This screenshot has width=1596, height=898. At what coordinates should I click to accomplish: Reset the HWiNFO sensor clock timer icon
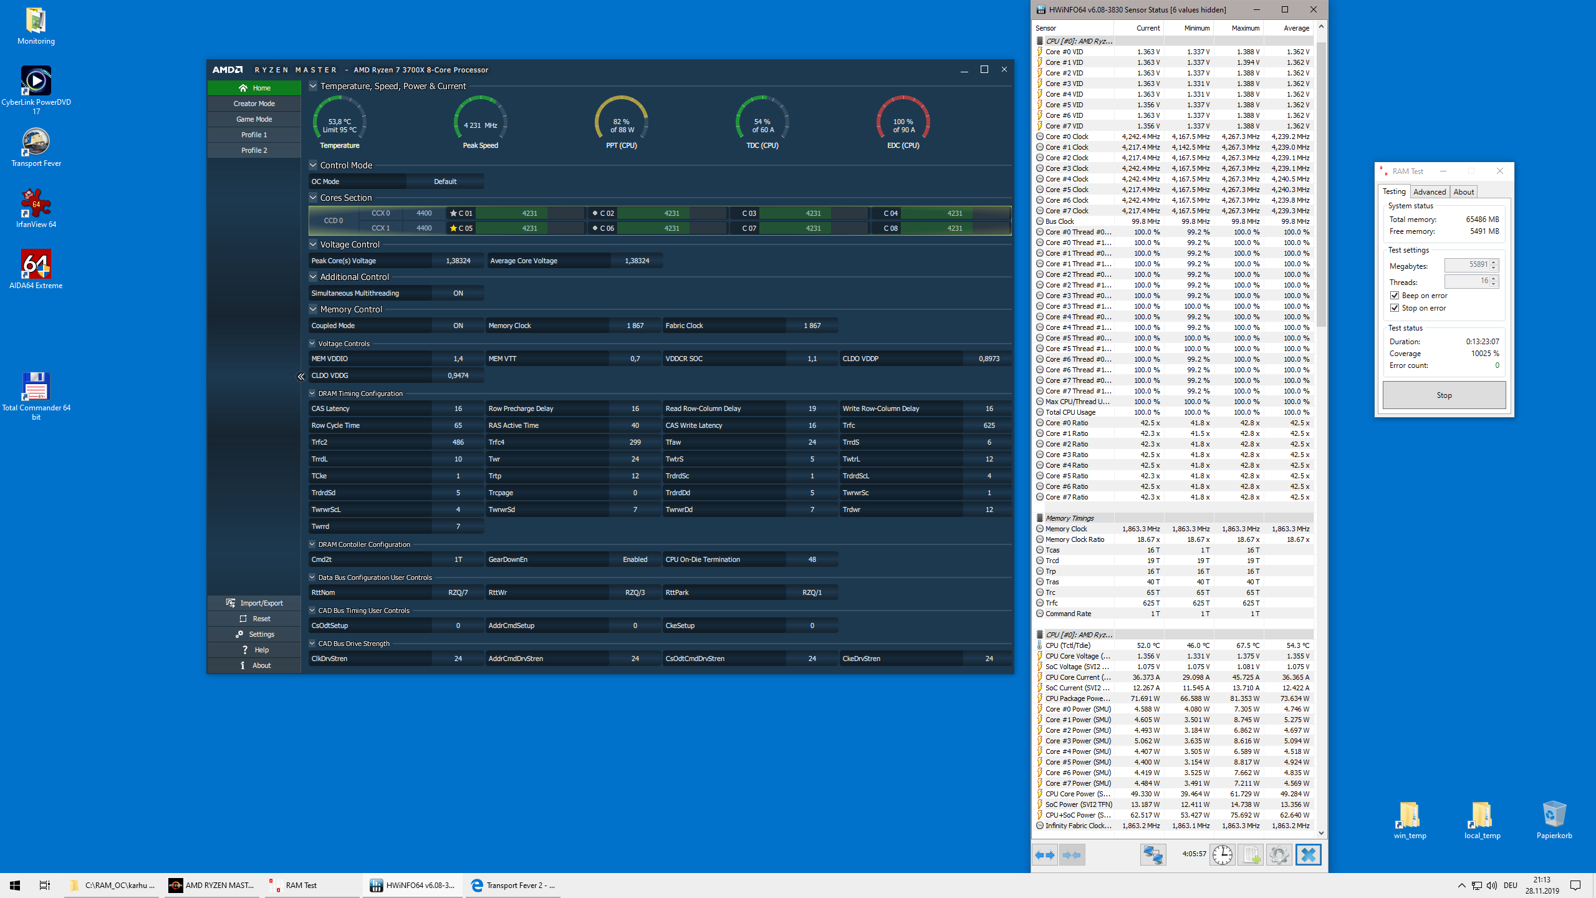[1222, 855]
